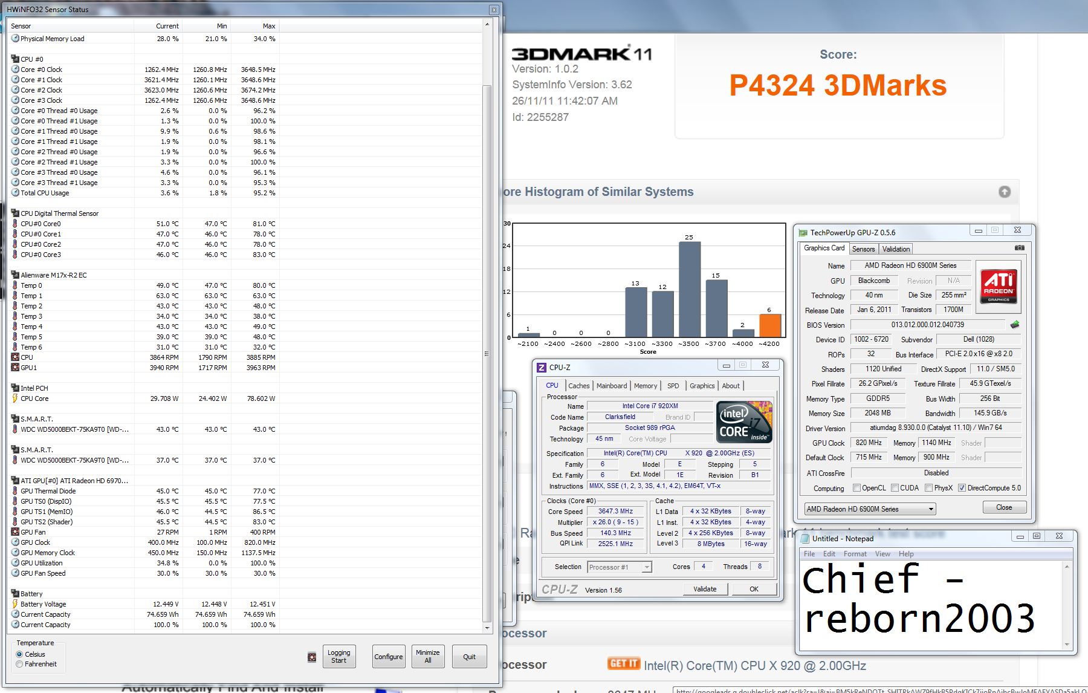The height and width of the screenshot is (693, 1088).
Task: Click the GPU-Z title bar icon
Action: coord(803,233)
